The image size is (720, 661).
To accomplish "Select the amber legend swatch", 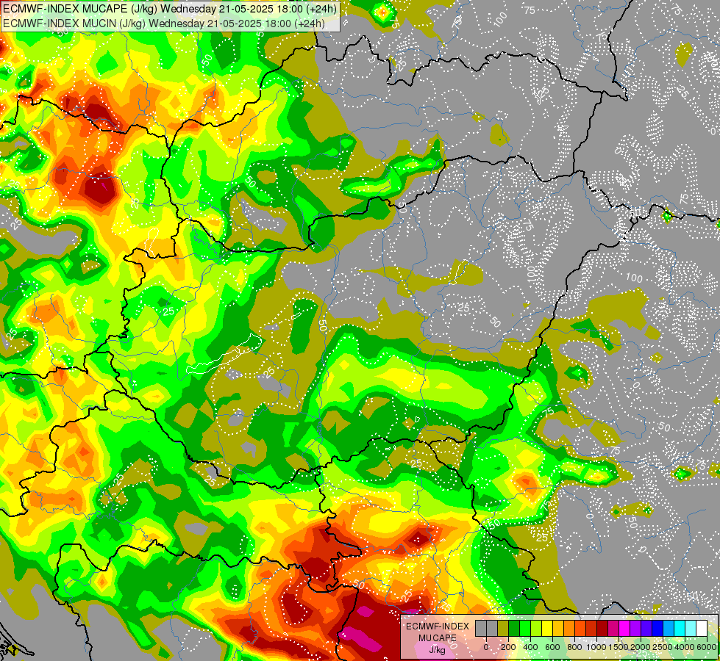I will click(x=558, y=628).
